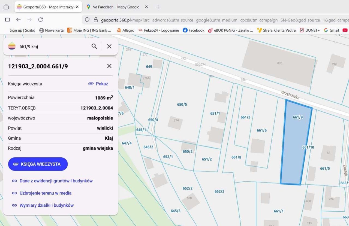This screenshot has height=226, width=349.
Task: Go back using browser back arrow
Action: [x=18, y=20]
